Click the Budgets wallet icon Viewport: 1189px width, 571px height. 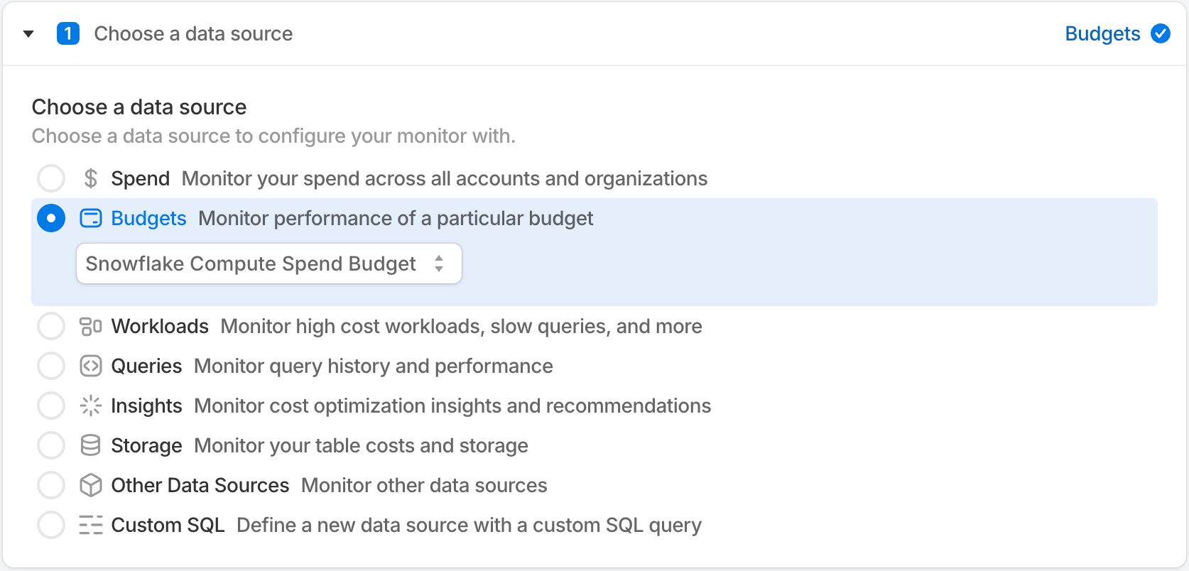tap(91, 218)
